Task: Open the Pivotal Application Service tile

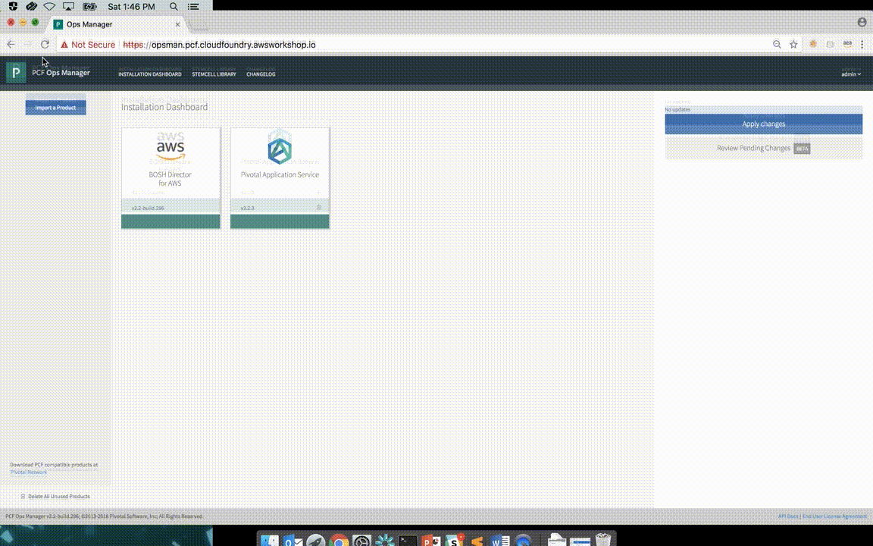Action: [x=280, y=177]
